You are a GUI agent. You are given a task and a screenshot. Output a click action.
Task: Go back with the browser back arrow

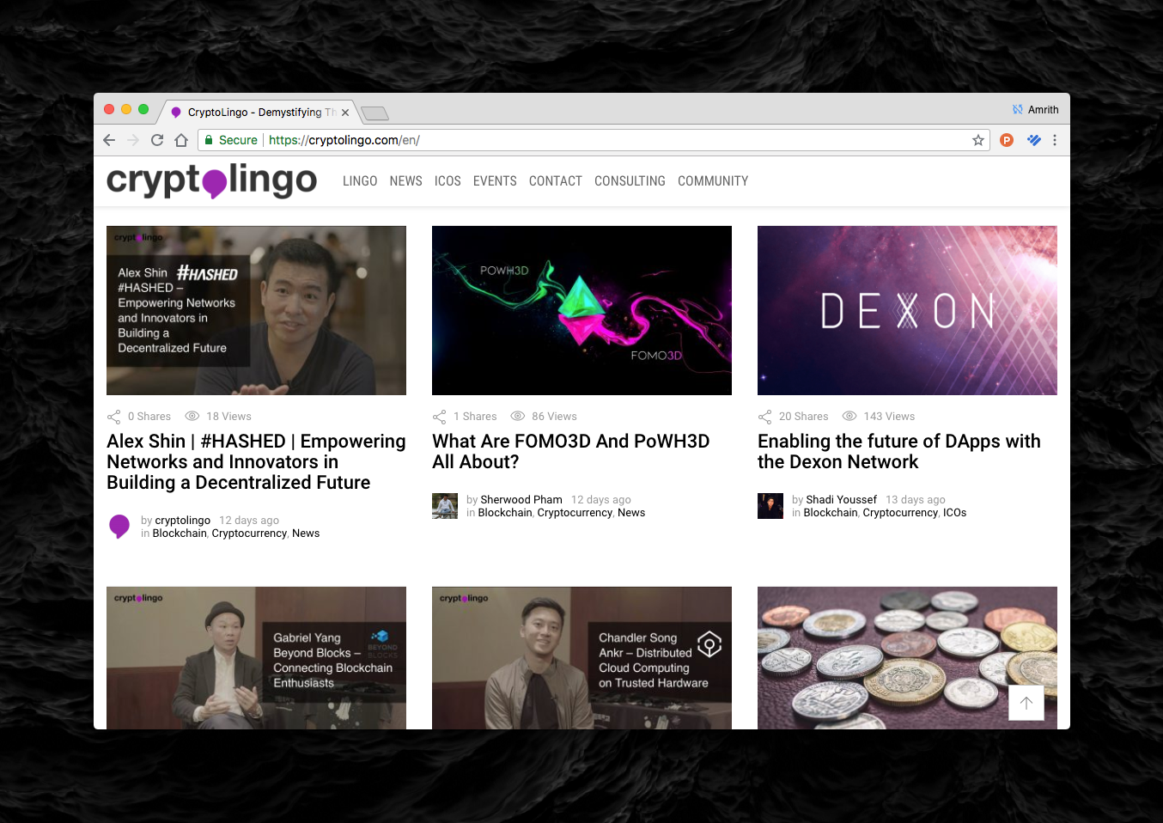(109, 140)
